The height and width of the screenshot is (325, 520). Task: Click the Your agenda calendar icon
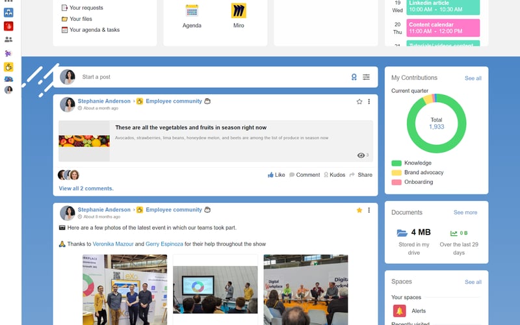coord(64,30)
